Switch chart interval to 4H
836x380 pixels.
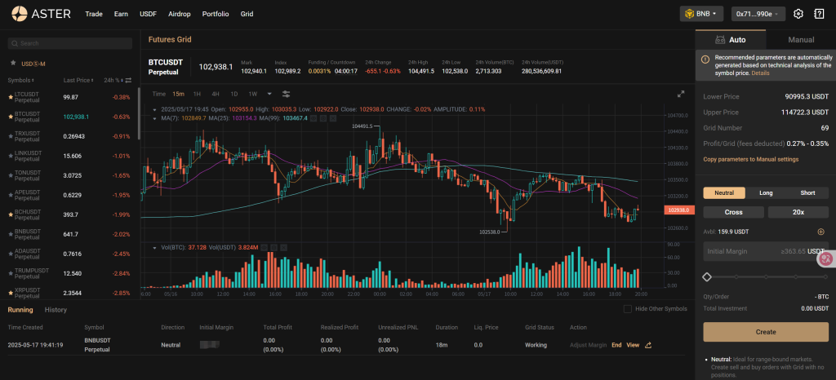(x=216, y=94)
